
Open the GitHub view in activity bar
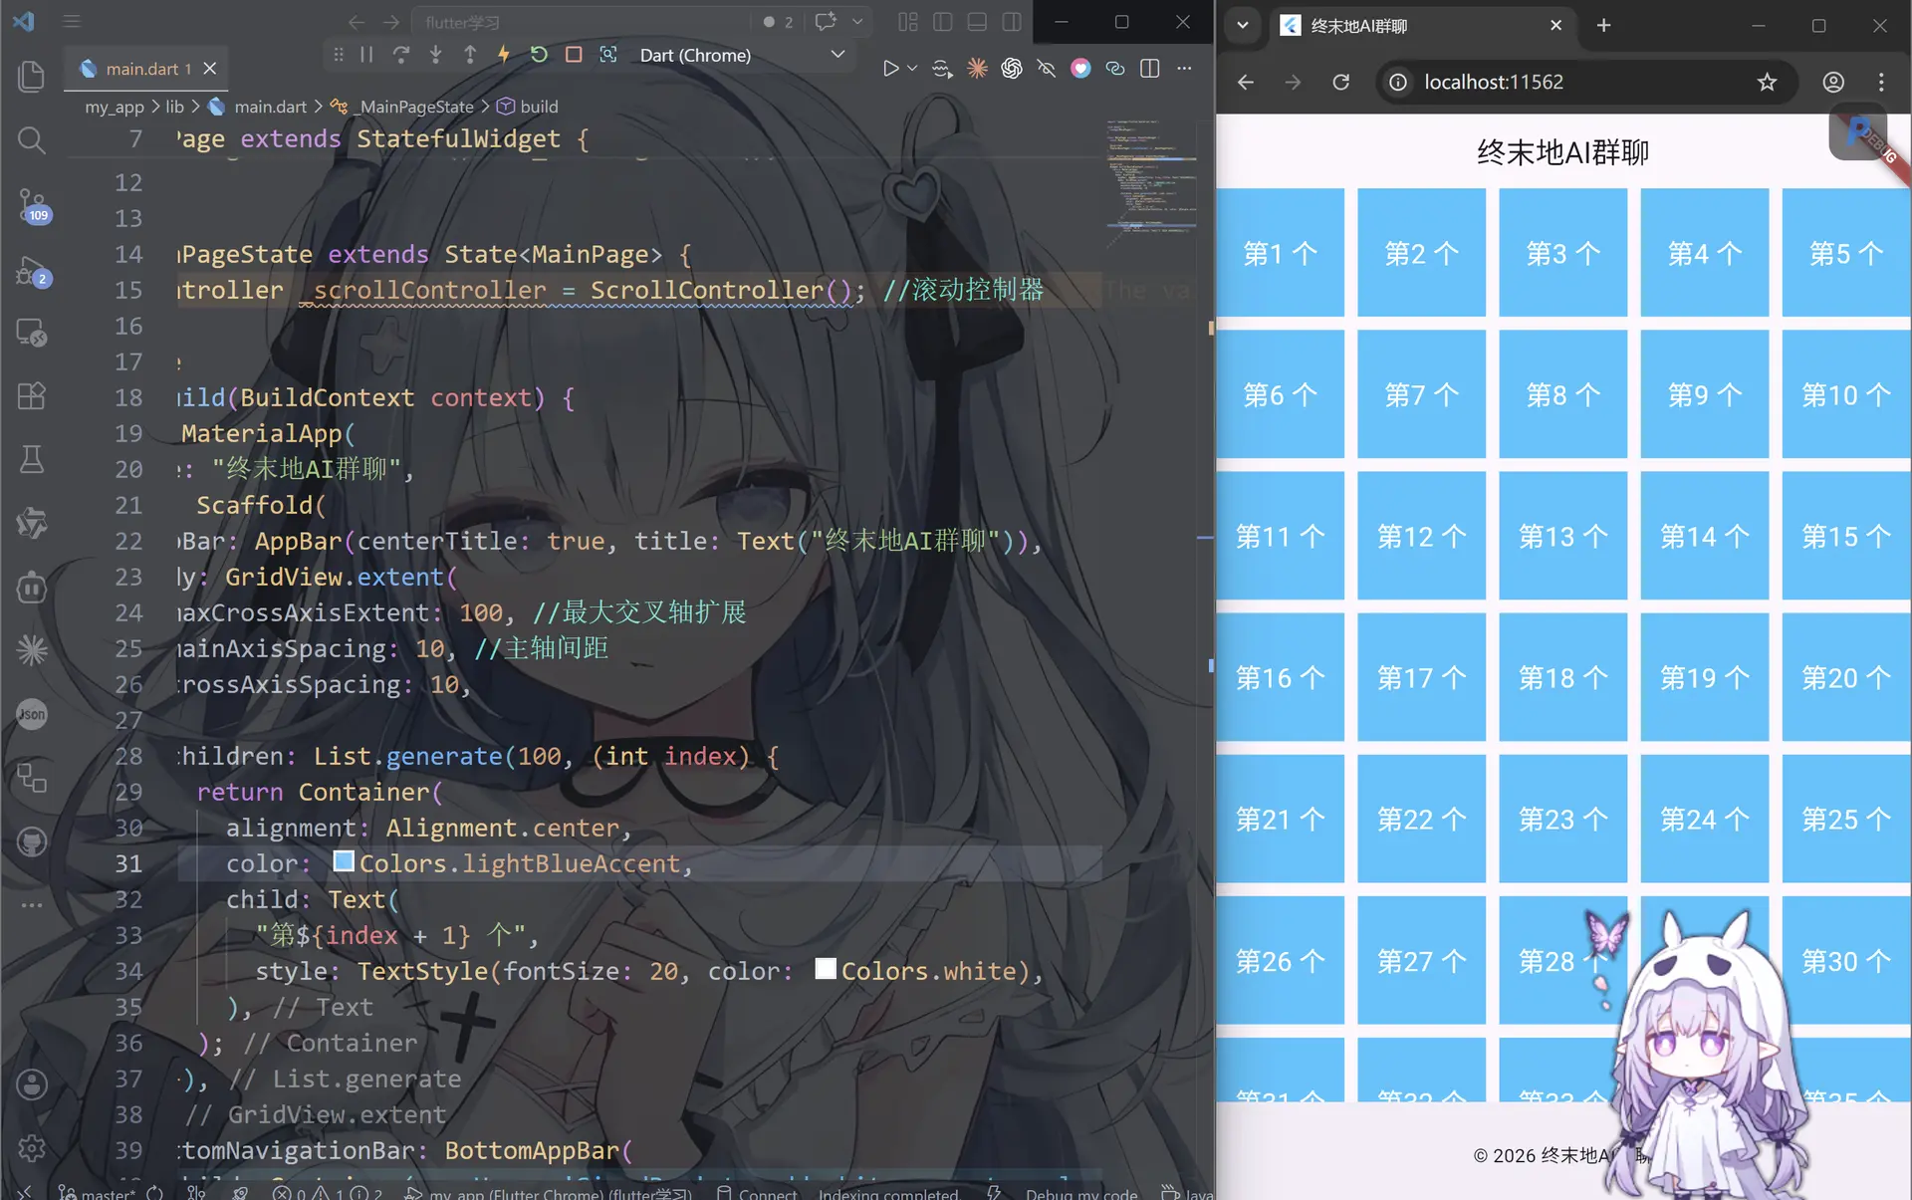click(32, 842)
